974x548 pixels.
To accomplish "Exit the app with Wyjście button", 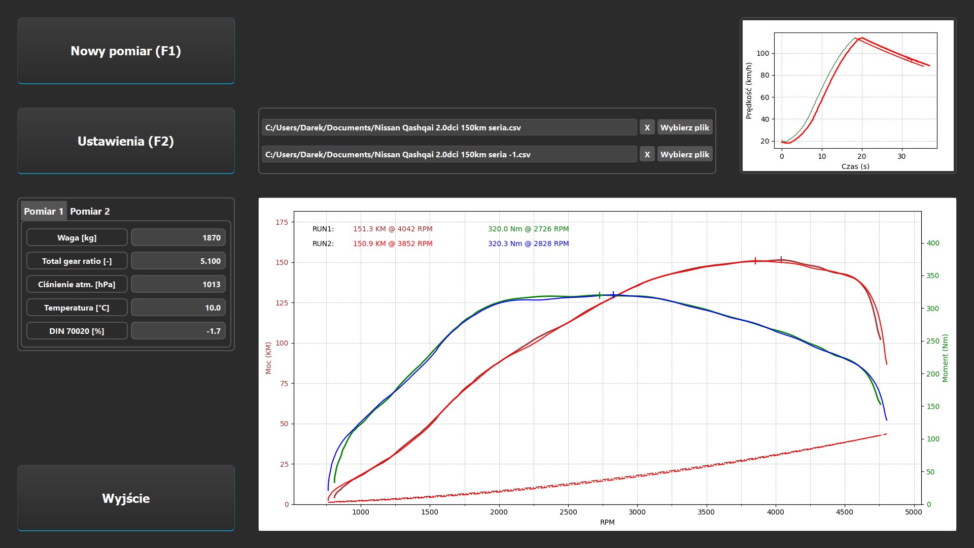I will (x=126, y=498).
